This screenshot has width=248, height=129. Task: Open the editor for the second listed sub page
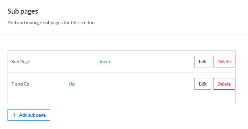click(x=203, y=84)
